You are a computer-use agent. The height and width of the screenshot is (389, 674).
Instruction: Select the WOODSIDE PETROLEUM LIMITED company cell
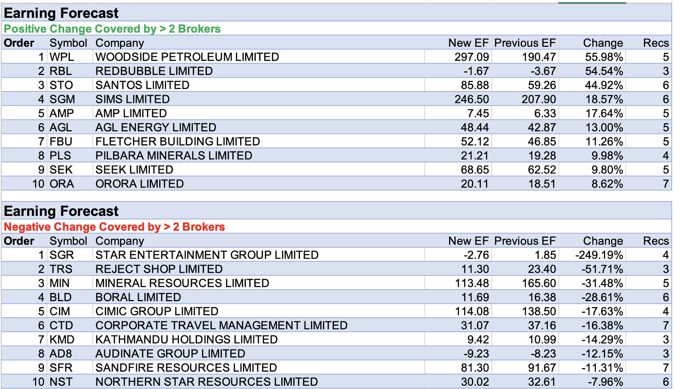point(187,57)
